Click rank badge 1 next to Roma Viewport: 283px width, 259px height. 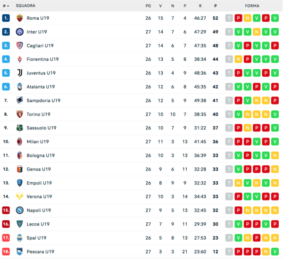click(6, 18)
